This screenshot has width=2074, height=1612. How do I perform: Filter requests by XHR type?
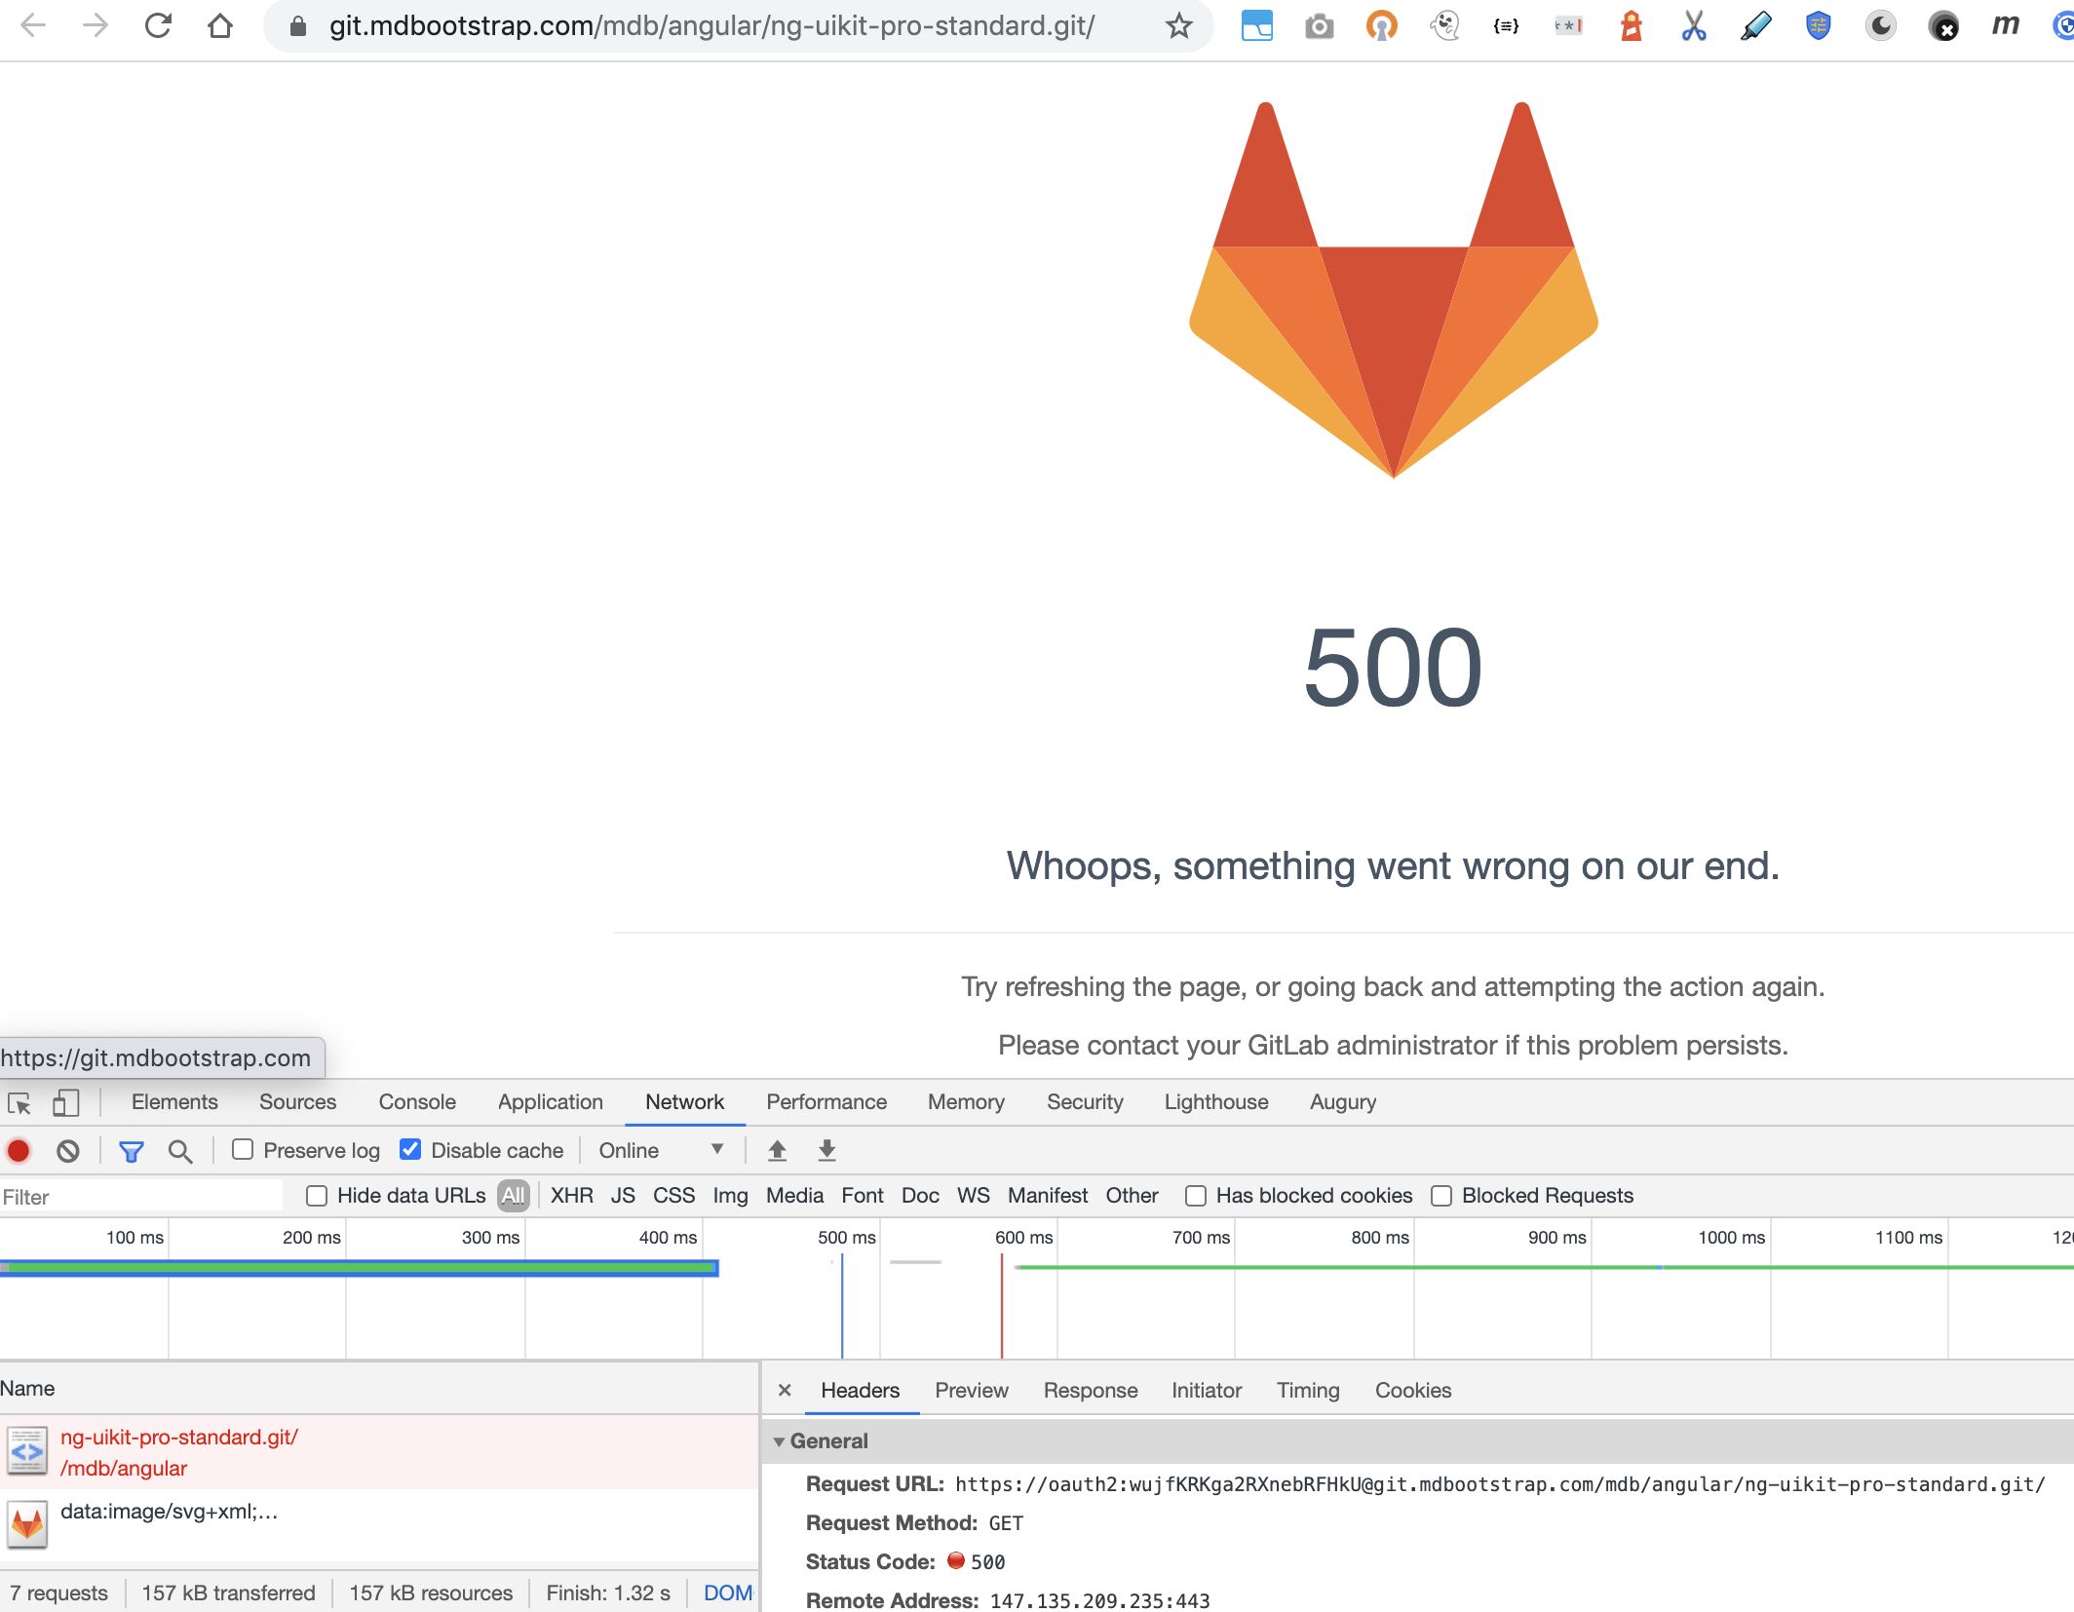click(x=571, y=1196)
